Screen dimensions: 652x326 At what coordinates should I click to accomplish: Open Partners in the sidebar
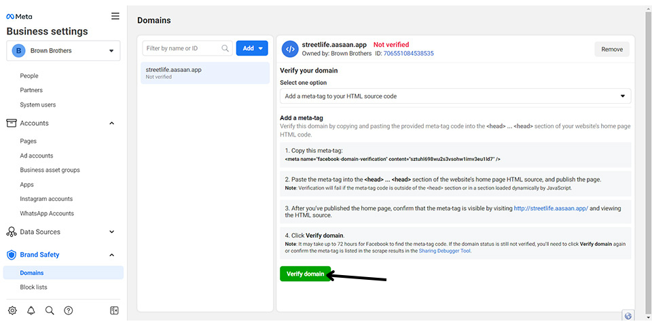click(31, 90)
